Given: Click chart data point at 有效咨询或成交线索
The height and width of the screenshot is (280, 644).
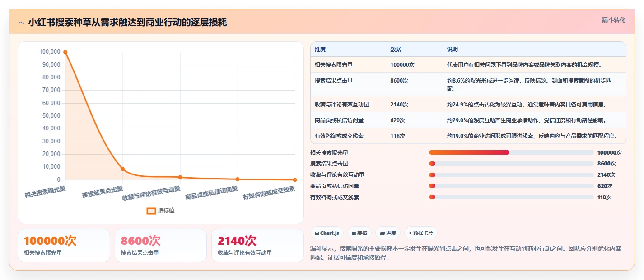Looking at the screenshot, I should tap(295, 180).
